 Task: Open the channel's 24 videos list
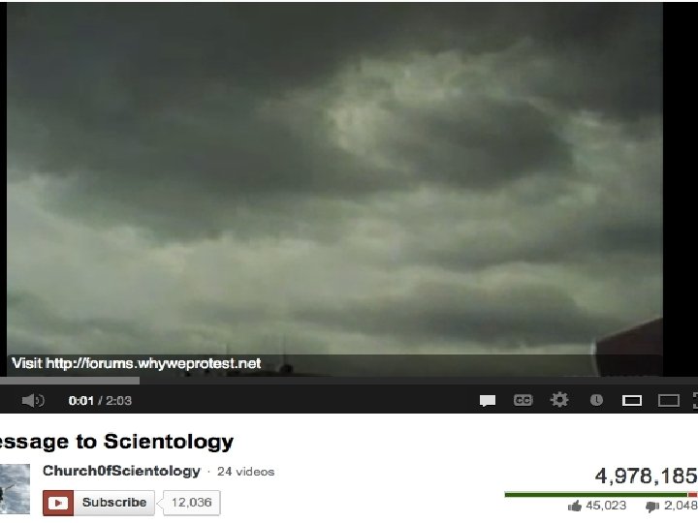(245, 472)
